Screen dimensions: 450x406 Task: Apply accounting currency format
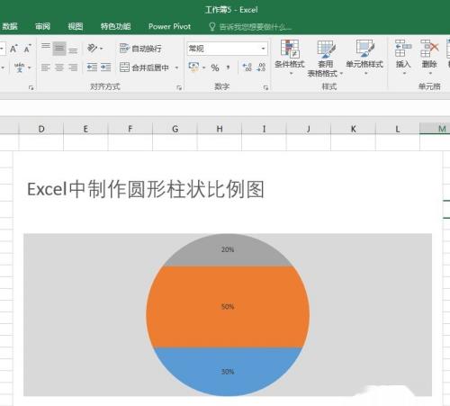(x=193, y=67)
